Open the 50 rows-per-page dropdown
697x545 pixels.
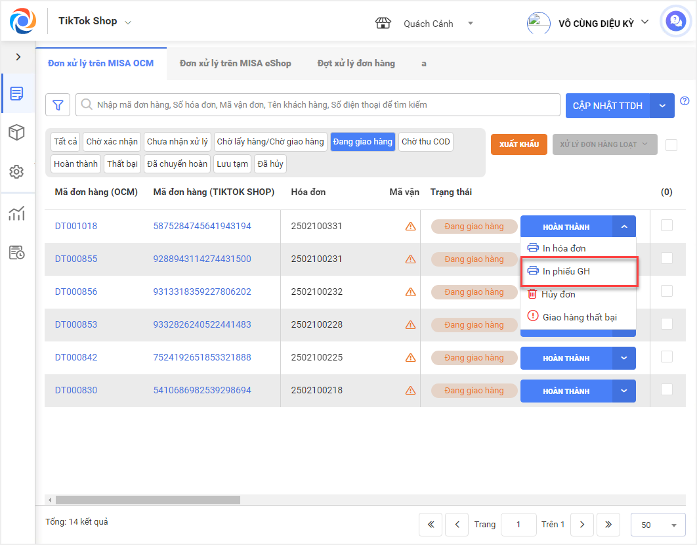(658, 525)
